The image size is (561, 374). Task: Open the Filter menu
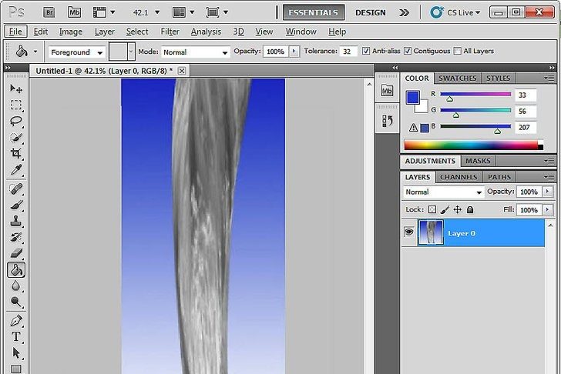[x=170, y=32]
